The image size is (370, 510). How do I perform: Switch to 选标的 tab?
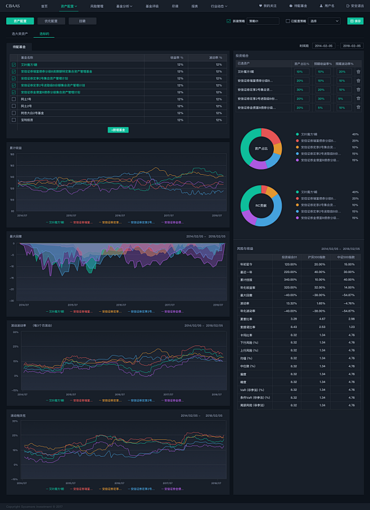[44, 34]
